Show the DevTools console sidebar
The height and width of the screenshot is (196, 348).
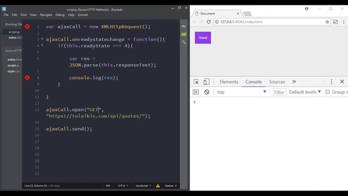[196, 92]
